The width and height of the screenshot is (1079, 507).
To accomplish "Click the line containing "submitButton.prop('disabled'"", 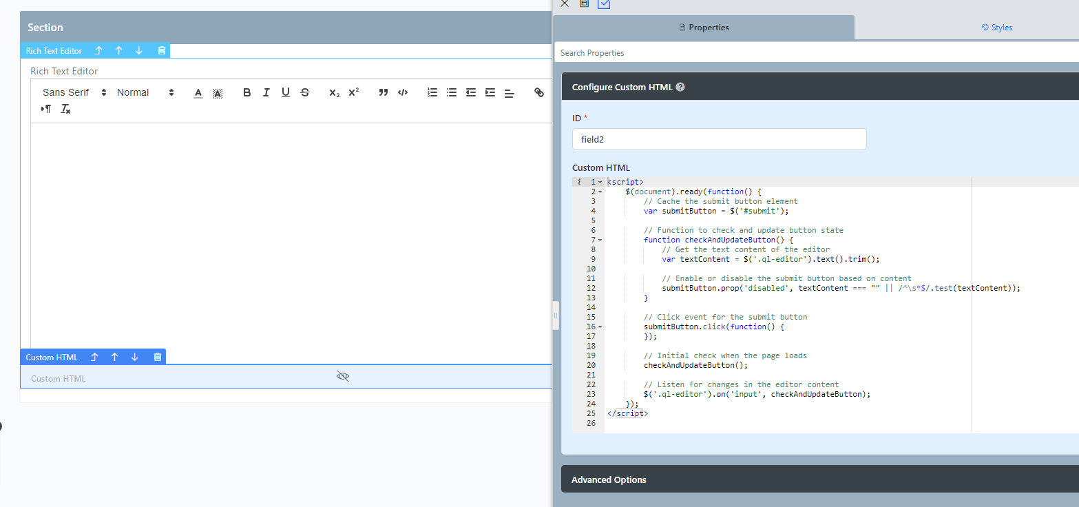I will tap(841, 288).
